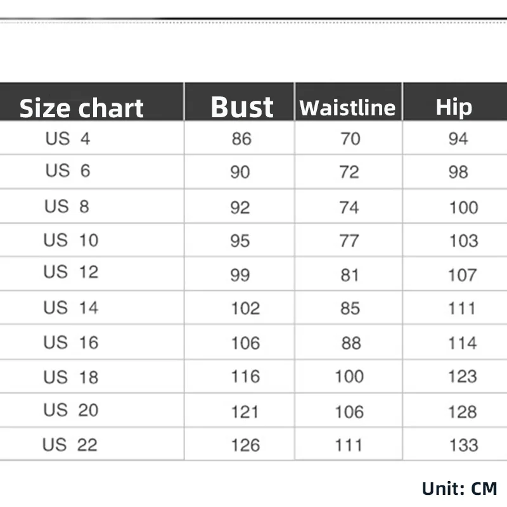Click bust value 86 for US 4

(x=241, y=139)
